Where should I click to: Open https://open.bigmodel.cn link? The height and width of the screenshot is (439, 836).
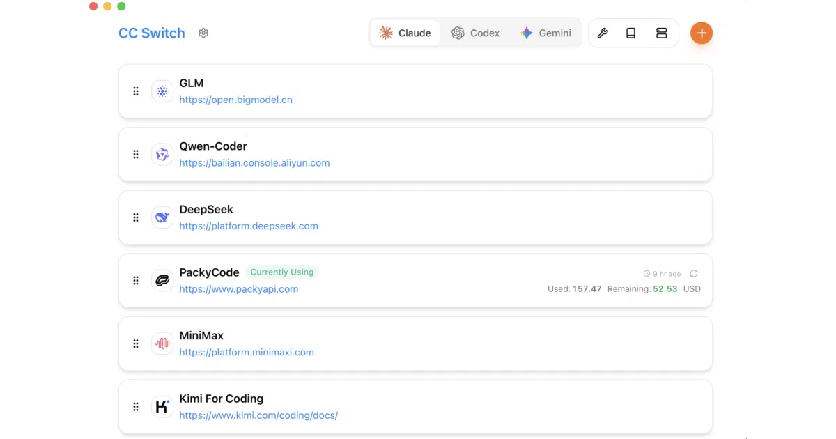[235, 100]
